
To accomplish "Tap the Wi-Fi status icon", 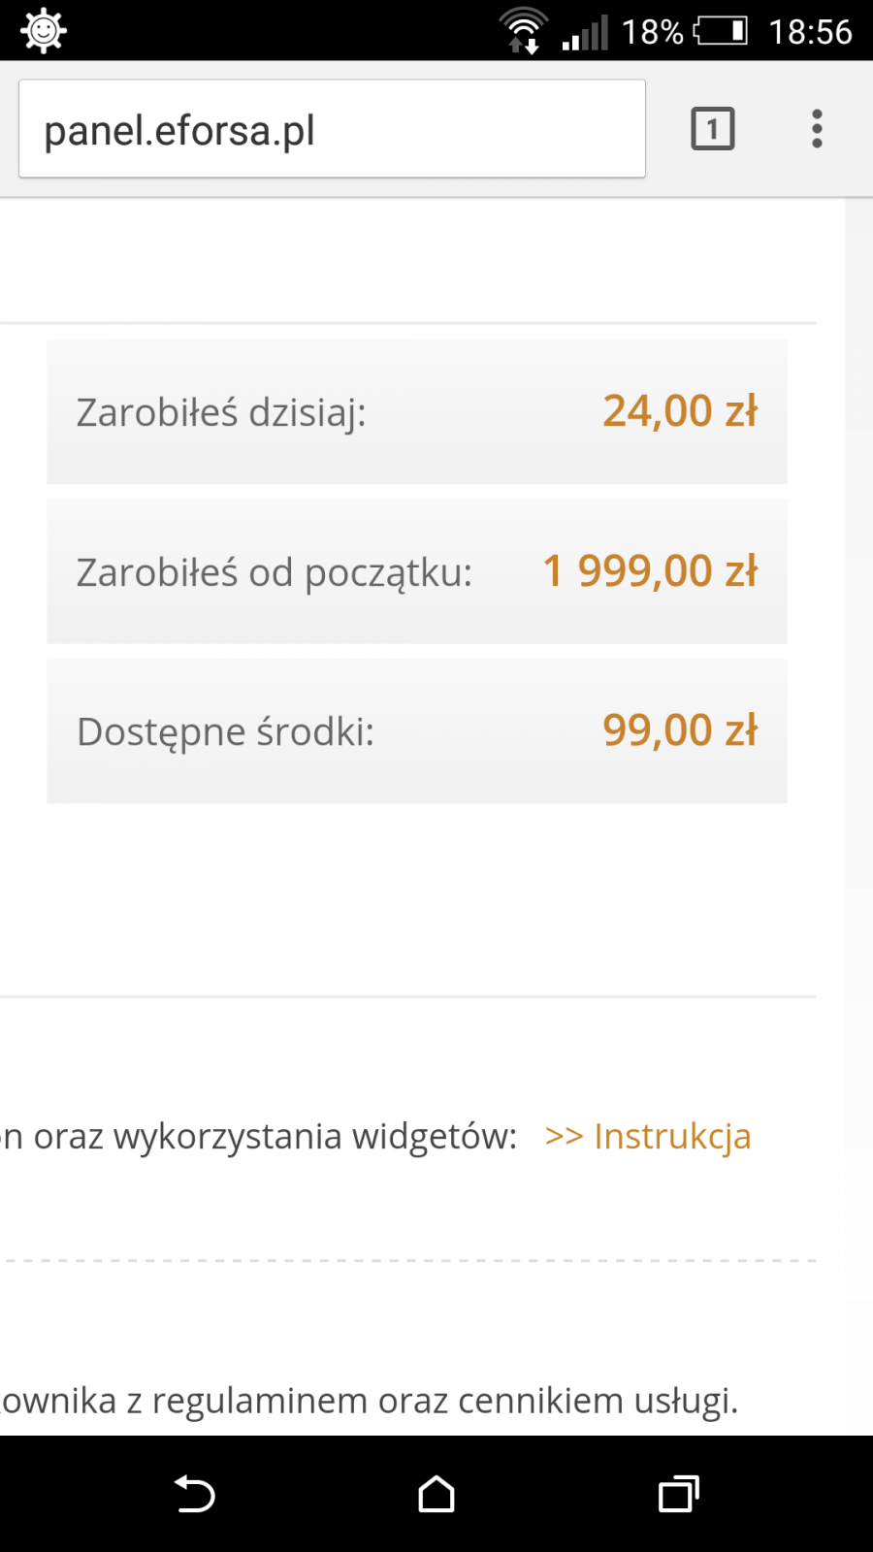I will [523, 31].
